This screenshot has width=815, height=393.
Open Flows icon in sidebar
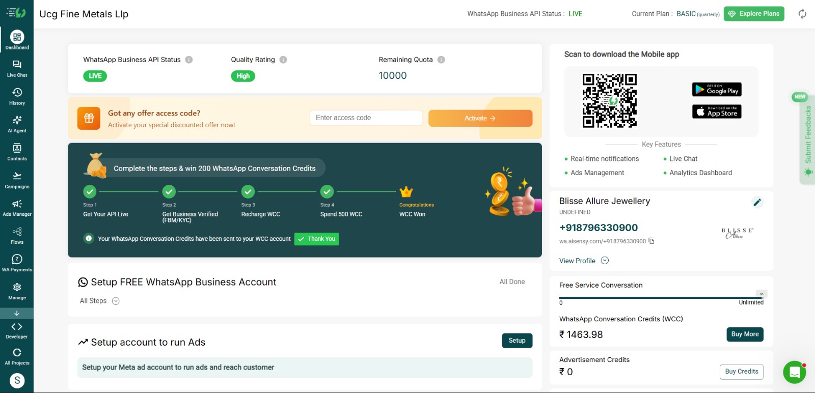17,232
